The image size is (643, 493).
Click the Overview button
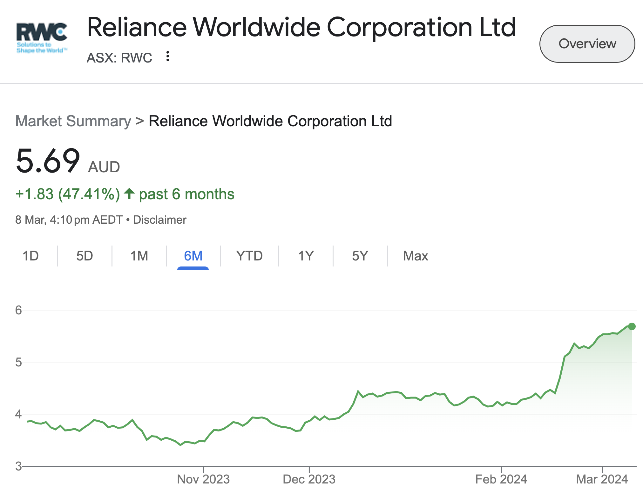587,44
